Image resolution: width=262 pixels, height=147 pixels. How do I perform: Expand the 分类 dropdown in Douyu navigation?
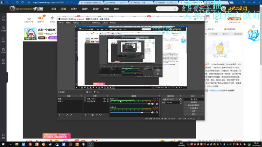coord(74,9)
